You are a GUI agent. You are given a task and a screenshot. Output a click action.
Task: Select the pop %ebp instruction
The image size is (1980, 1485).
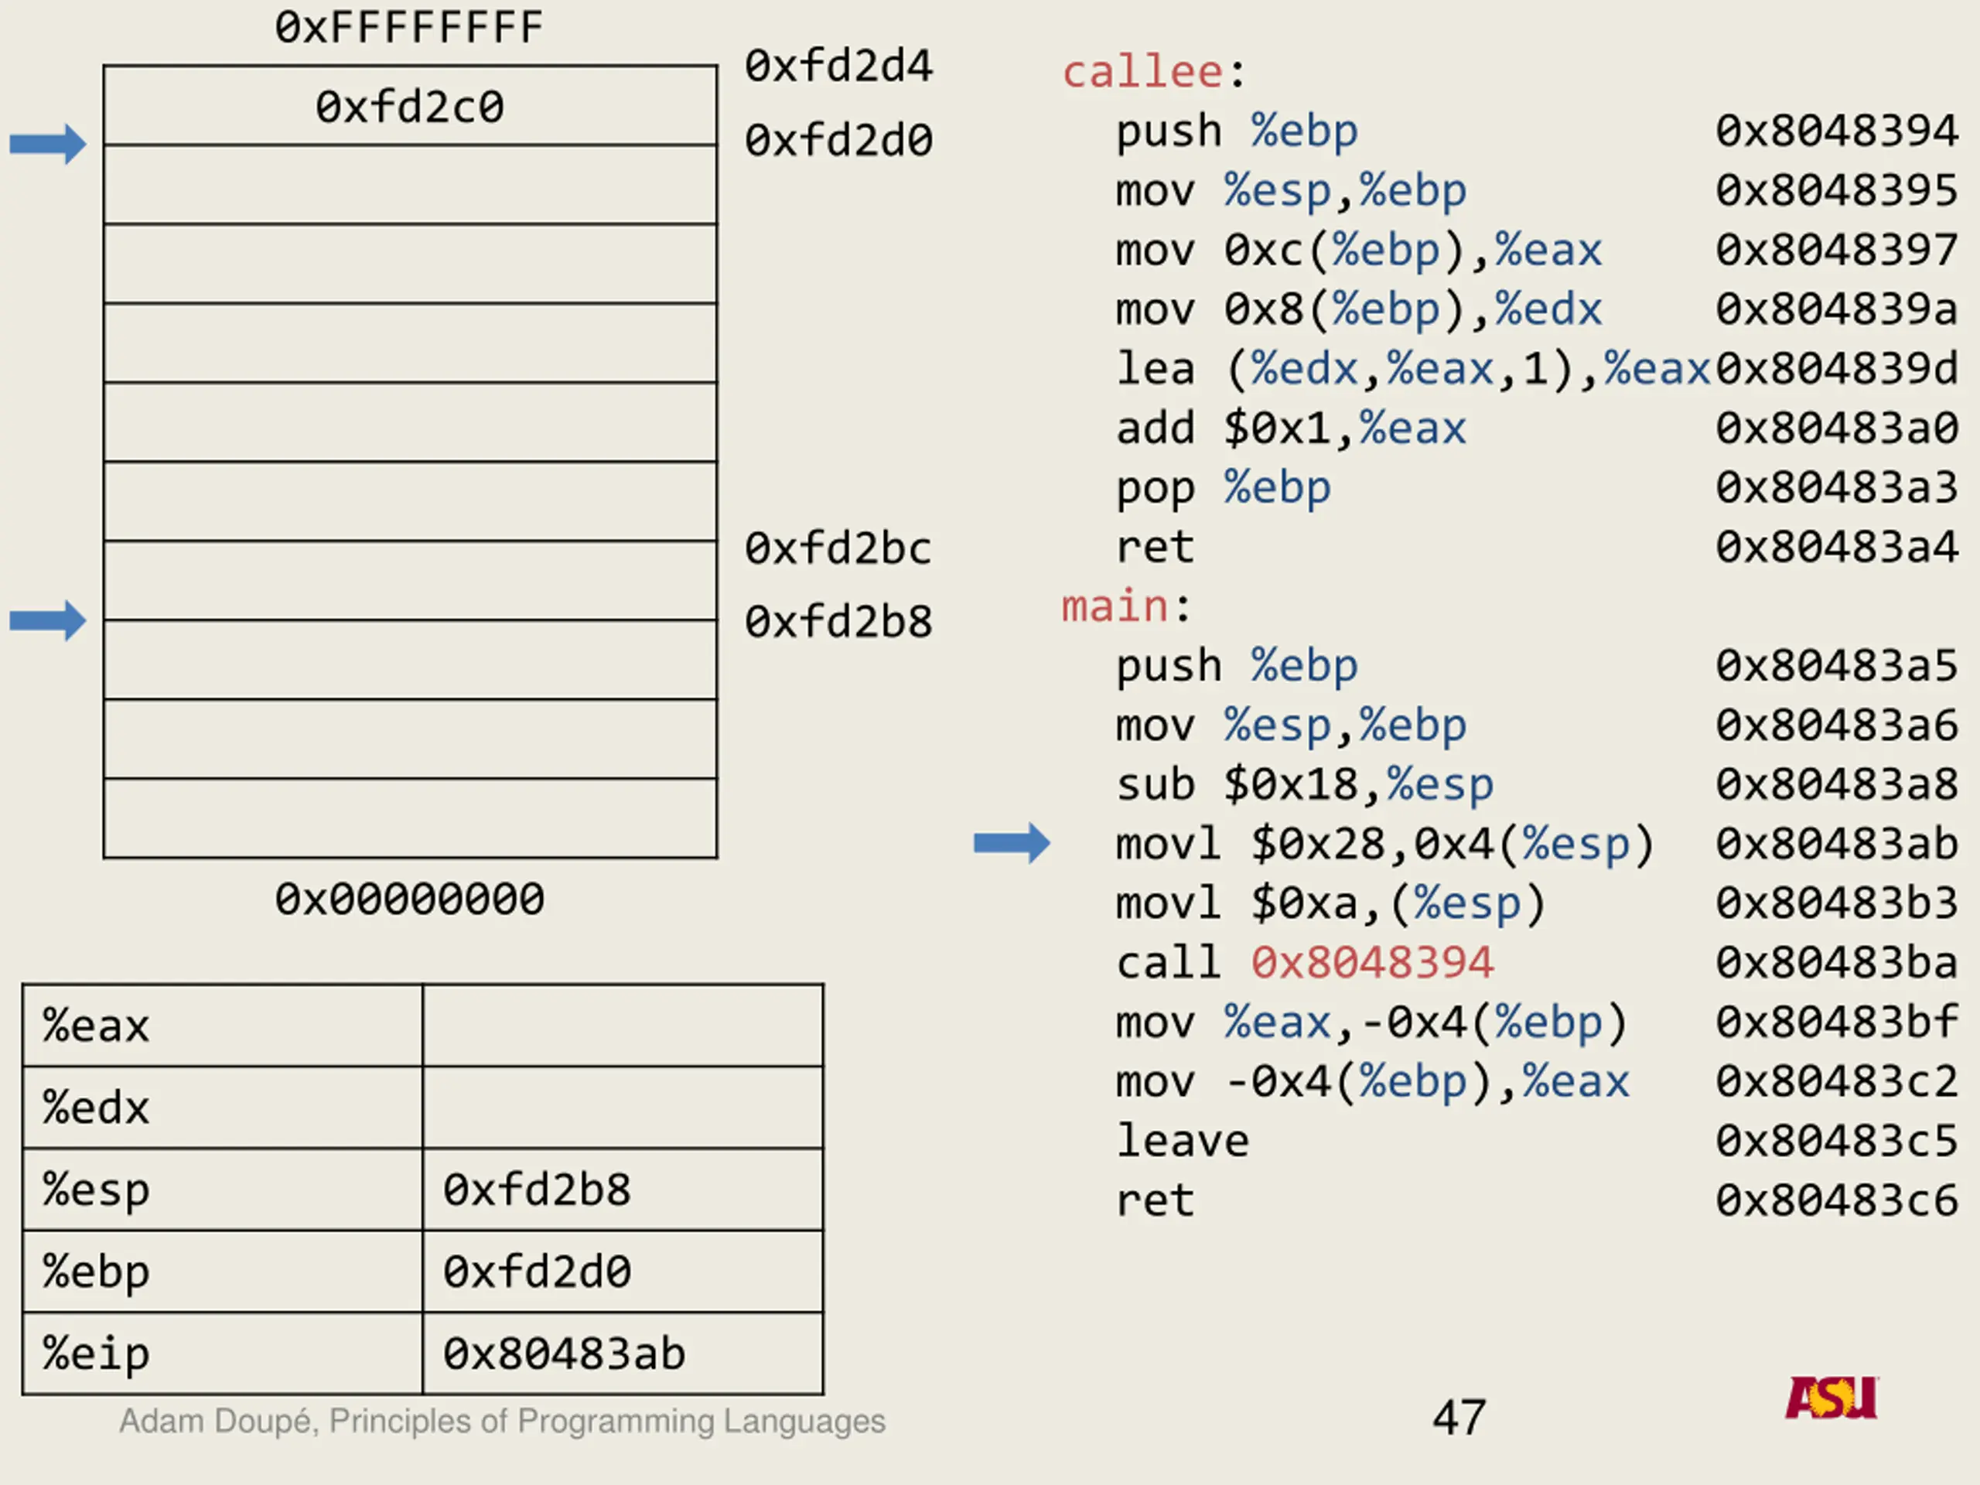[x=1224, y=488]
